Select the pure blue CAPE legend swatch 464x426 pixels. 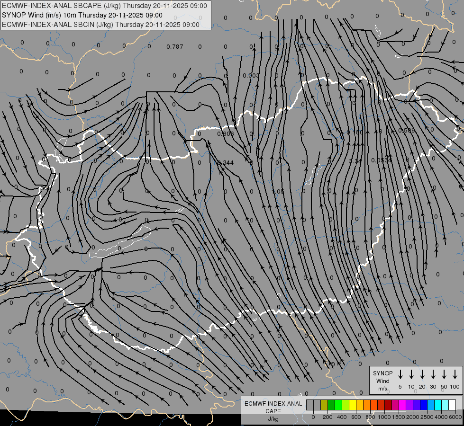tap(424, 405)
